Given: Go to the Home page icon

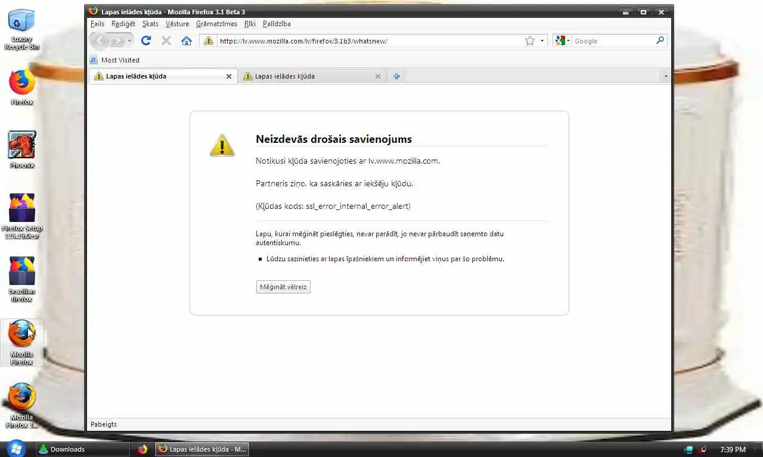Looking at the screenshot, I should (187, 40).
